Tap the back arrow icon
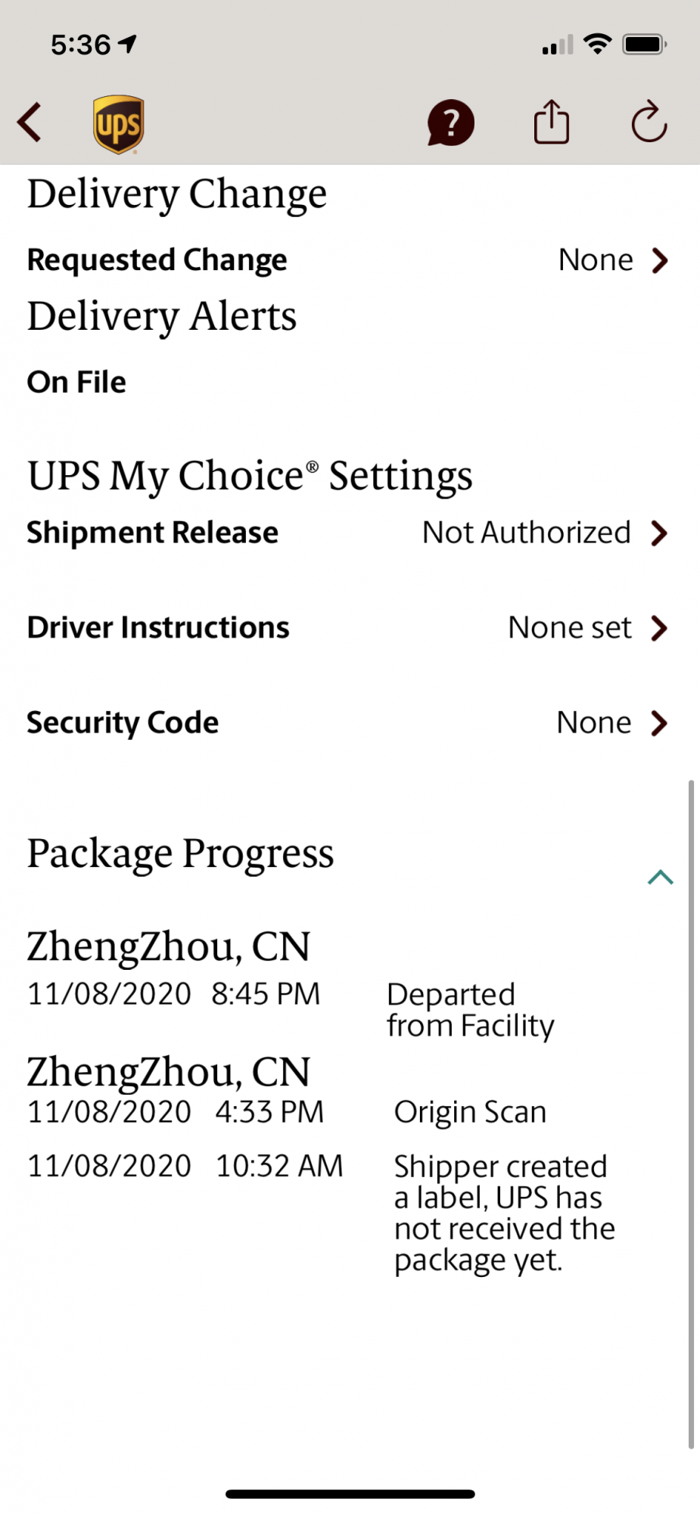700x1513 pixels. (x=30, y=123)
